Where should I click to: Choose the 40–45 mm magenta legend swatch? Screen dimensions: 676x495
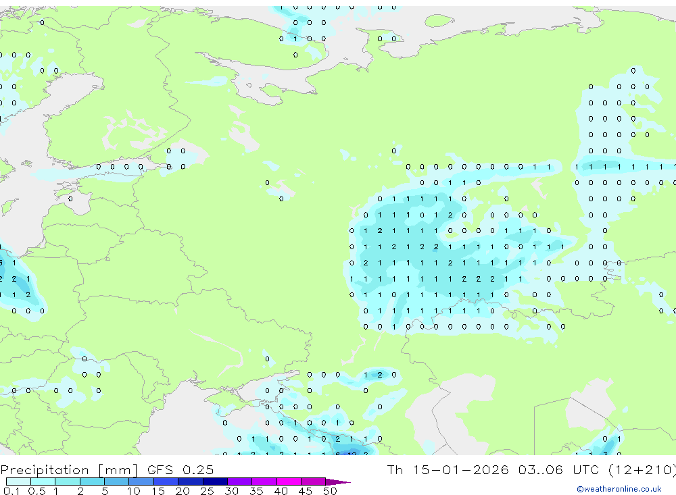tap(289, 481)
